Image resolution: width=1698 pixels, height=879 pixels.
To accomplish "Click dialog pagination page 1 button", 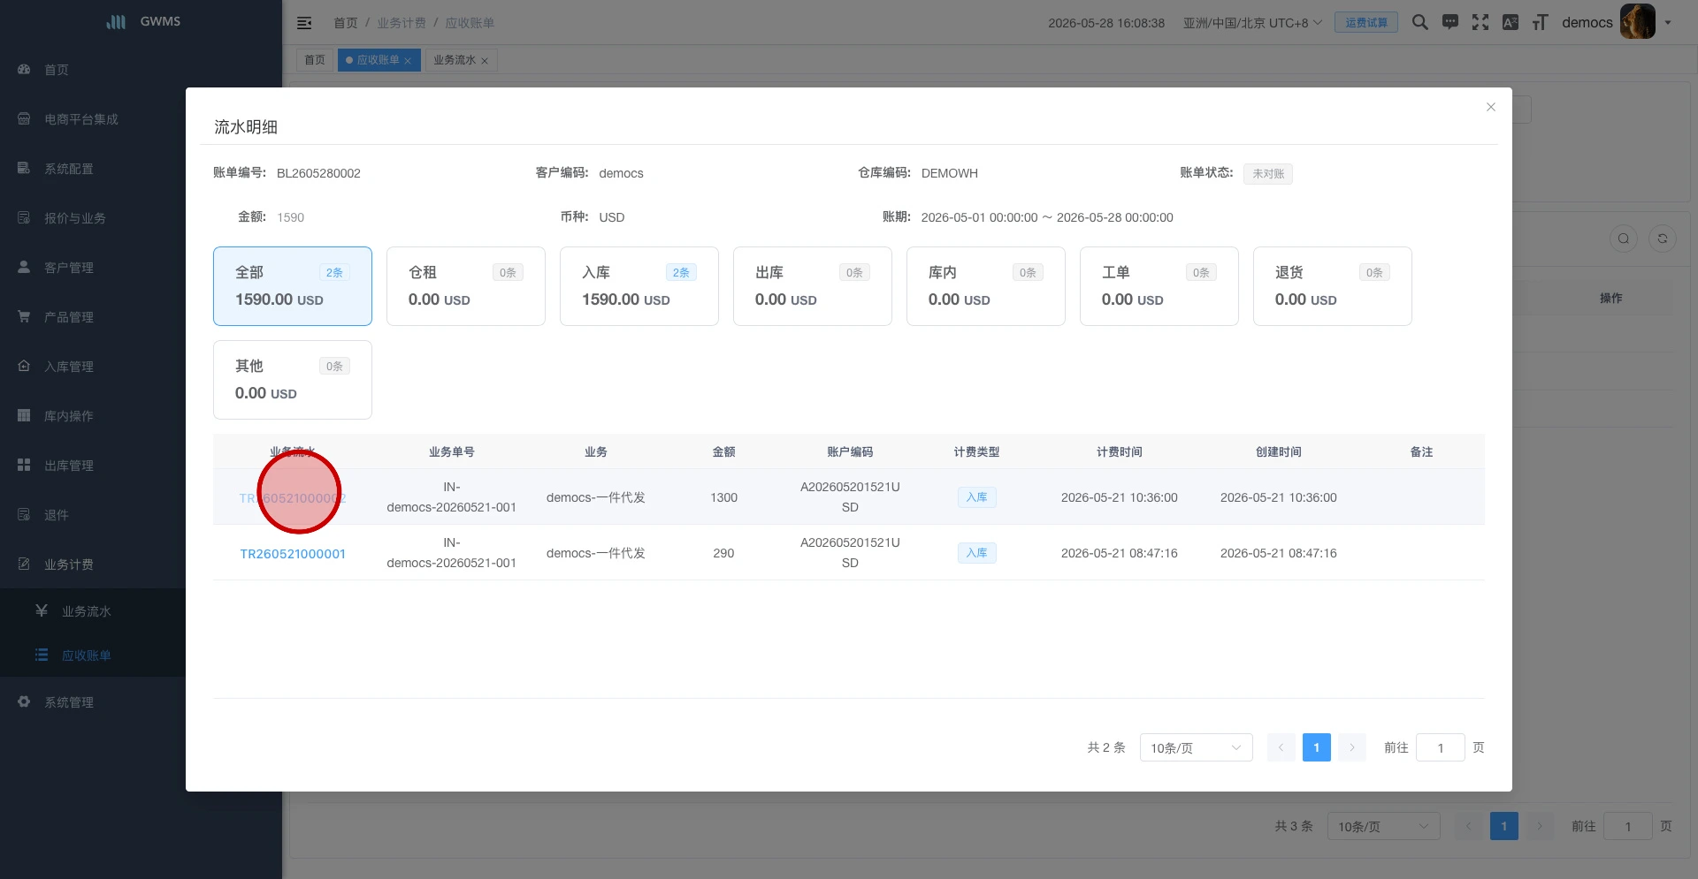I will [1317, 747].
